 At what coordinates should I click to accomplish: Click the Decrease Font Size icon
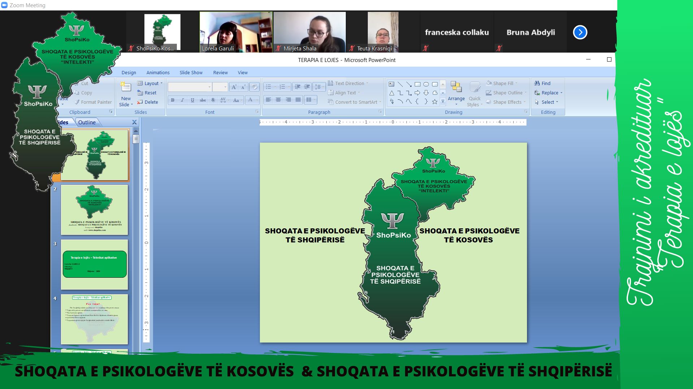[243, 87]
